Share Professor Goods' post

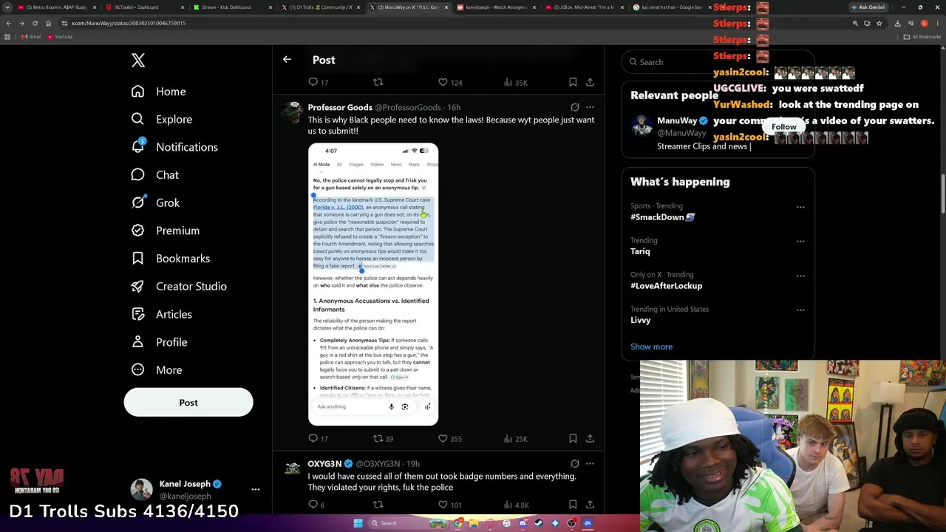590,439
